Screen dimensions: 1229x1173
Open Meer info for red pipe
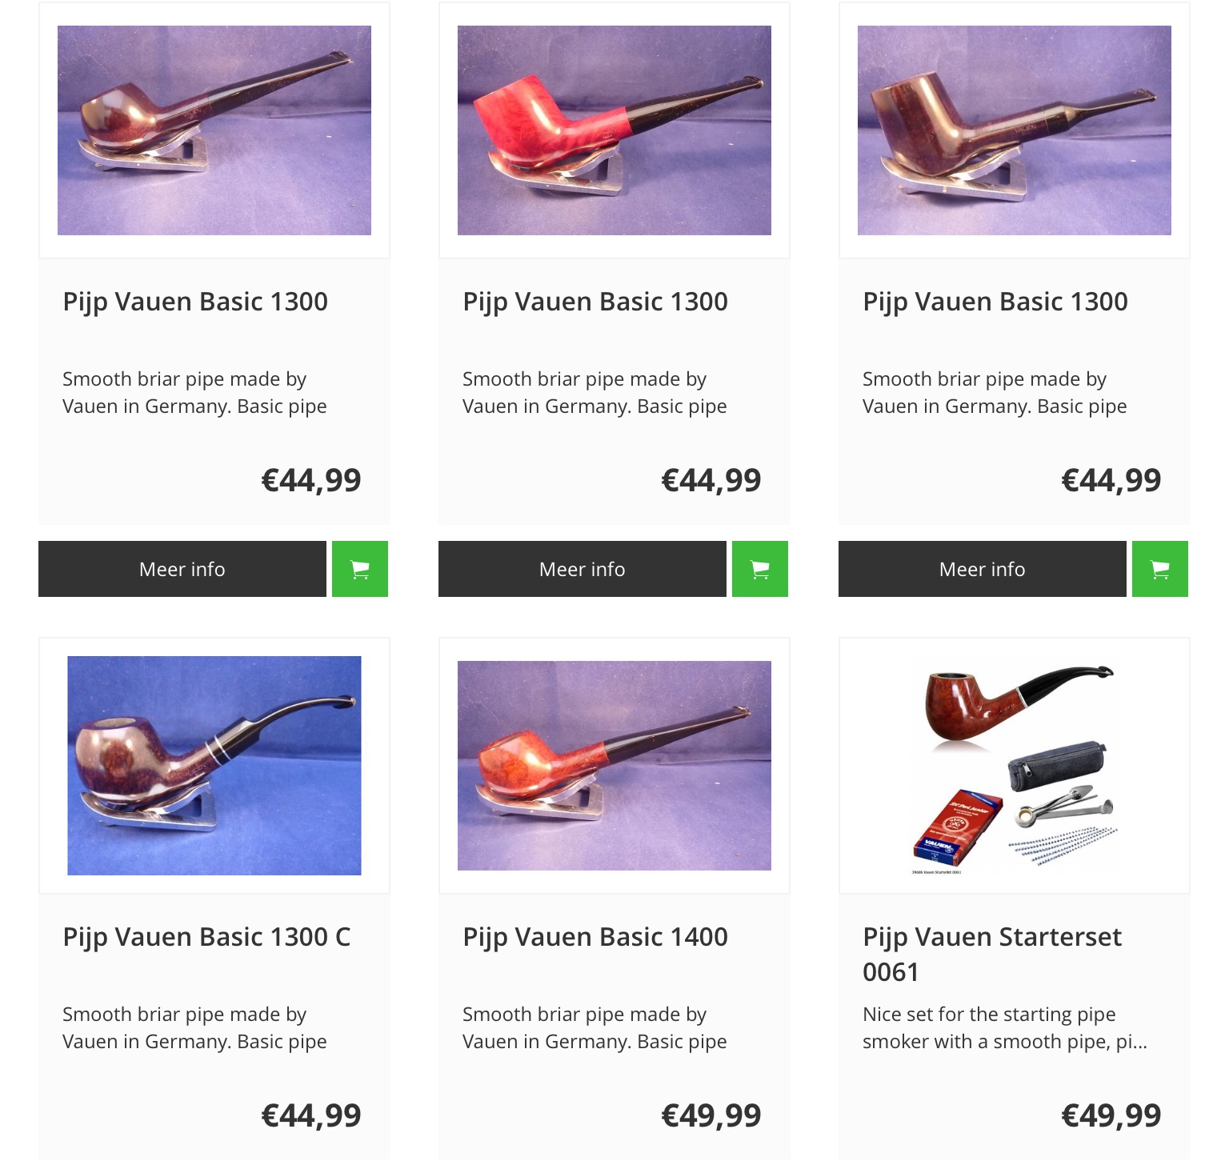[582, 569]
